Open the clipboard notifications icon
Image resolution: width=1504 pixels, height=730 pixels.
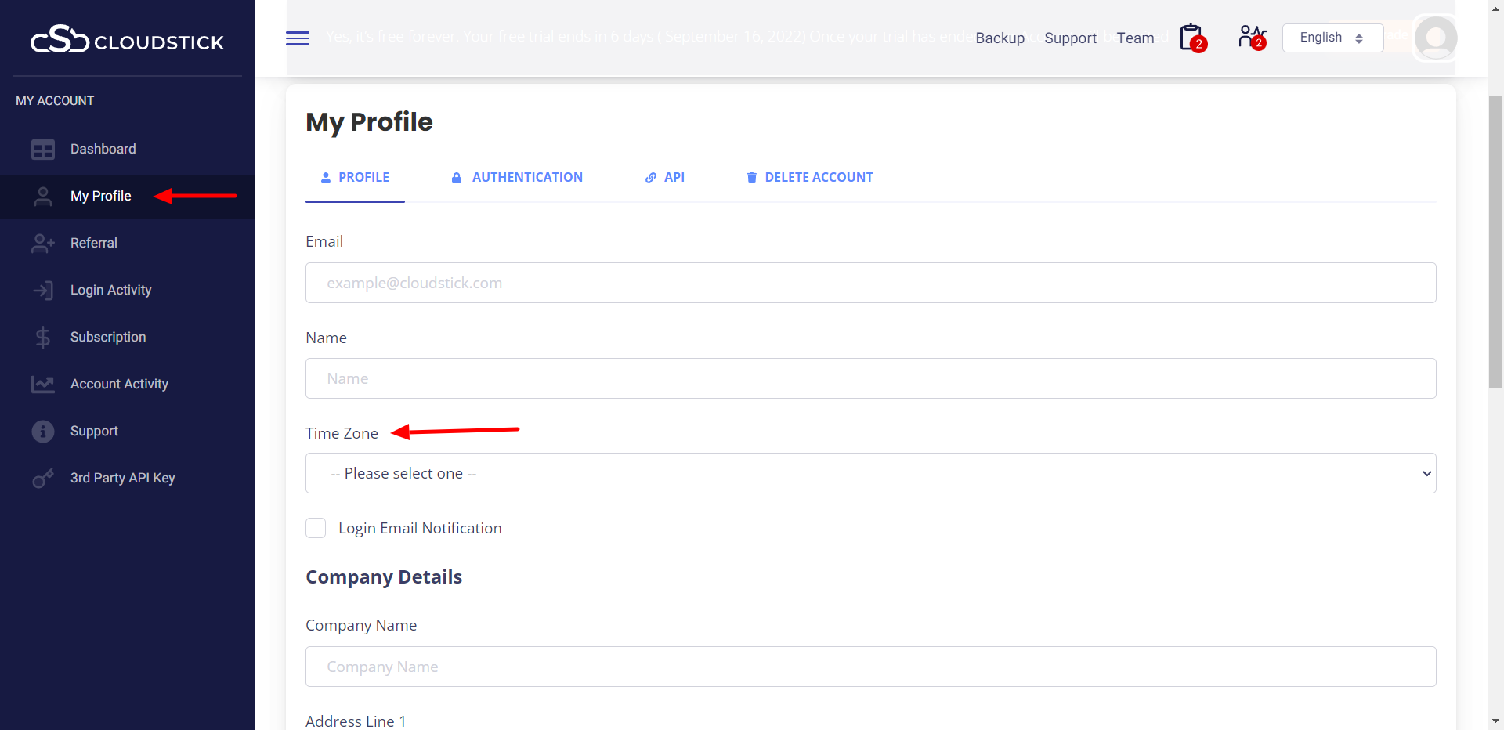[1191, 38]
